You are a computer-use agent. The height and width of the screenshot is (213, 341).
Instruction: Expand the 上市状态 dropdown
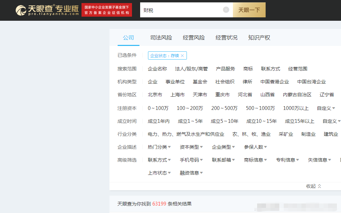point(159,173)
